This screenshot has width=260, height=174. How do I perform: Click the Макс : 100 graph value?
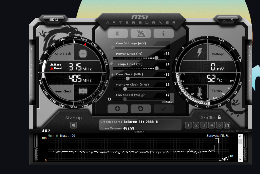(x=68, y=136)
